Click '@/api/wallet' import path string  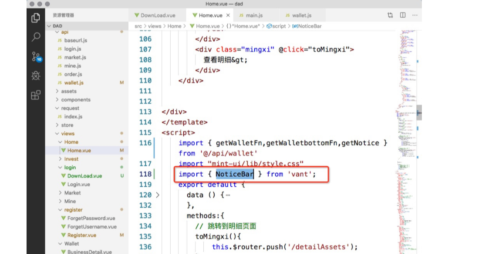coord(229,153)
